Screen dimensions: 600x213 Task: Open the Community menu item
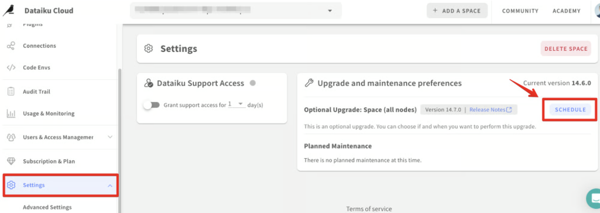coord(520,11)
